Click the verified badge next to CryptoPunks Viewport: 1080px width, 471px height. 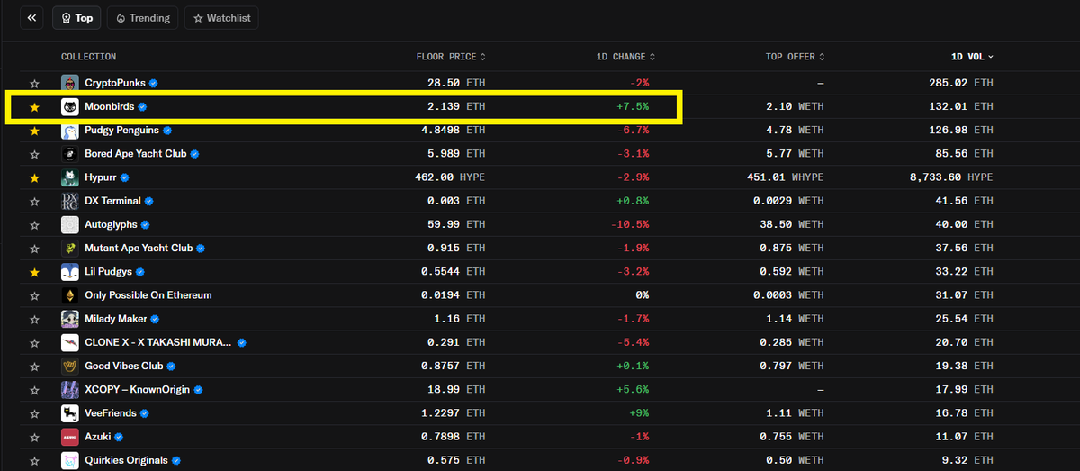click(x=154, y=83)
